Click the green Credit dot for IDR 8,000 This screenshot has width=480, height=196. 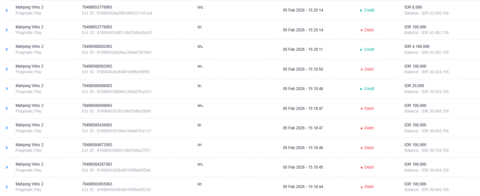point(361,10)
